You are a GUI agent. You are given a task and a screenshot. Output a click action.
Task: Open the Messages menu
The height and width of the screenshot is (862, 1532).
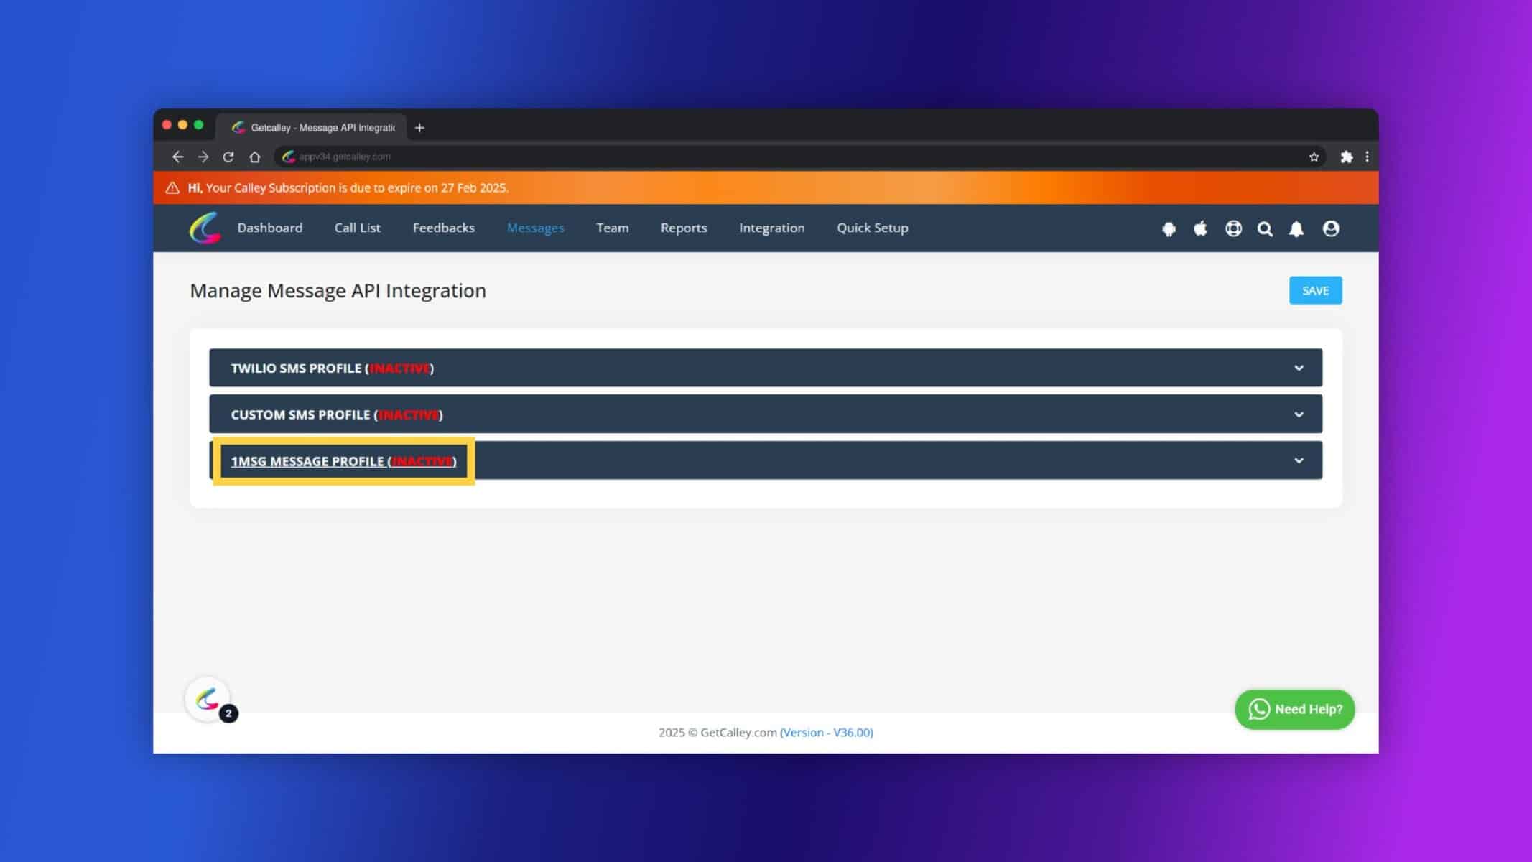(536, 228)
